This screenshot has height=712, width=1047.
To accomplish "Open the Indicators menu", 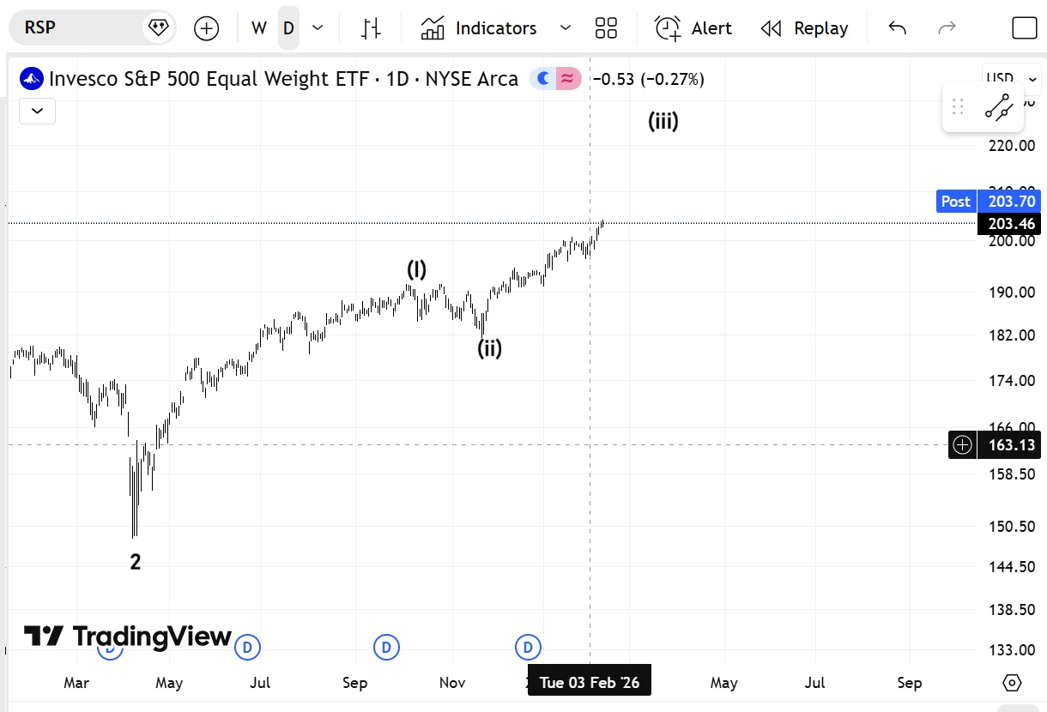I will coord(479,28).
